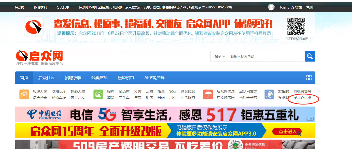
Task: Open the 启众网优选 link
Action: coord(226,91)
